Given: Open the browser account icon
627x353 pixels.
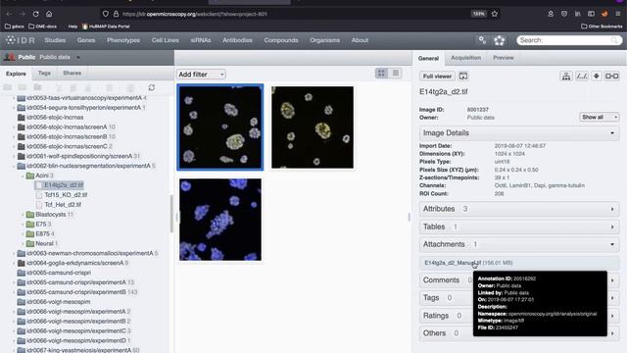Looking at the screenshot, I should click(x=551, y=14).
